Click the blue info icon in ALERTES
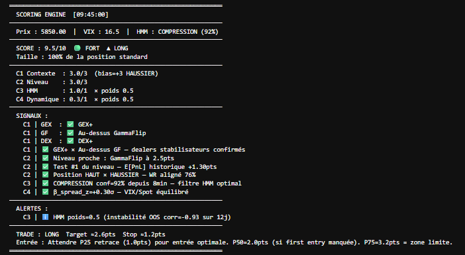The image size is (465, 255). coord(45,217)
